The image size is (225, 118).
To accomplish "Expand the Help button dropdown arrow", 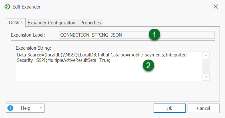I will click(x=41, y=108).
